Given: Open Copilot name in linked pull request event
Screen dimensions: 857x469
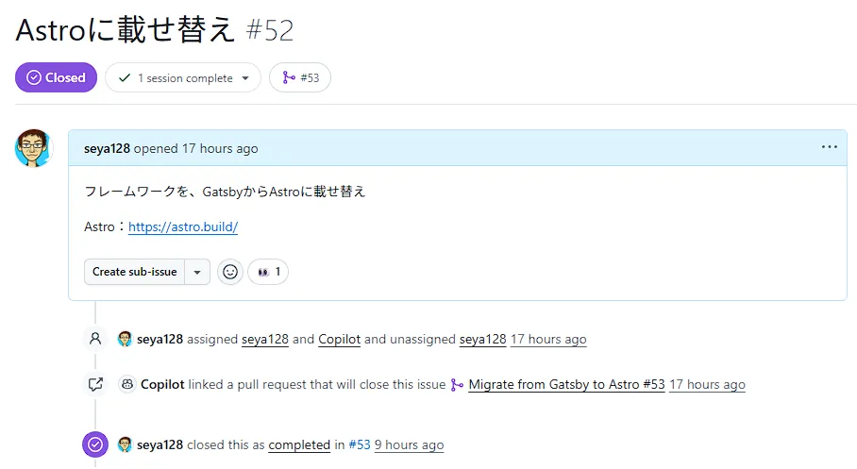Looking at the screenshot, I should point(162,385).
